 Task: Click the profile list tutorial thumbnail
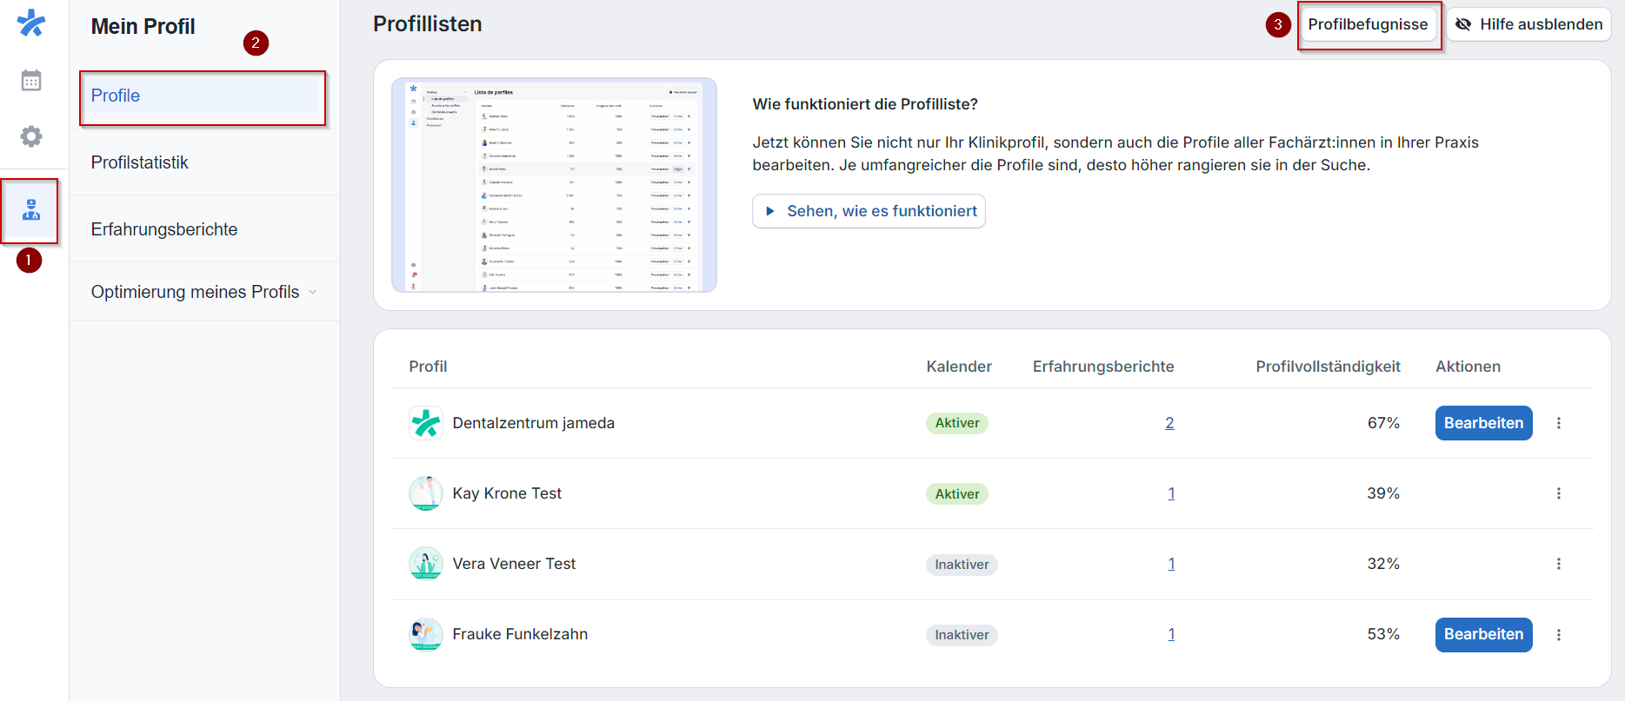pyautogui.click(x=554, y=185)
